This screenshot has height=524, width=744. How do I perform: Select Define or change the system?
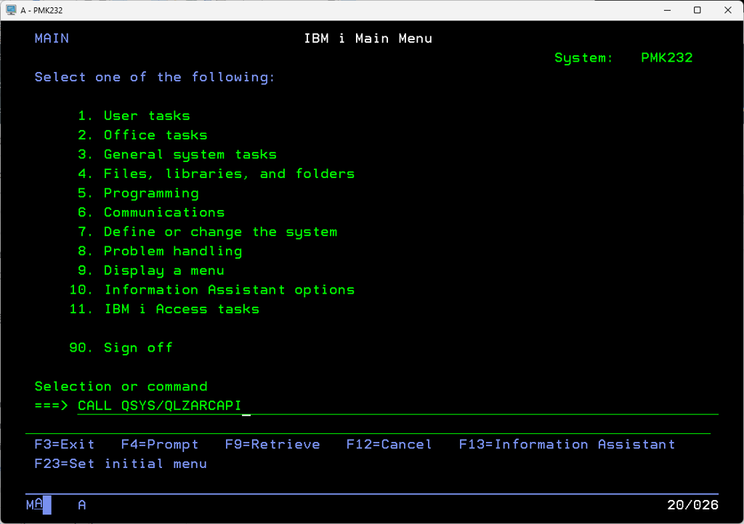[220, 232]
